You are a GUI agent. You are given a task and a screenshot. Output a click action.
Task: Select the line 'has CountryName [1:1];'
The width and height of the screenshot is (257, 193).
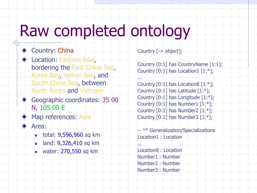(180, 64)
